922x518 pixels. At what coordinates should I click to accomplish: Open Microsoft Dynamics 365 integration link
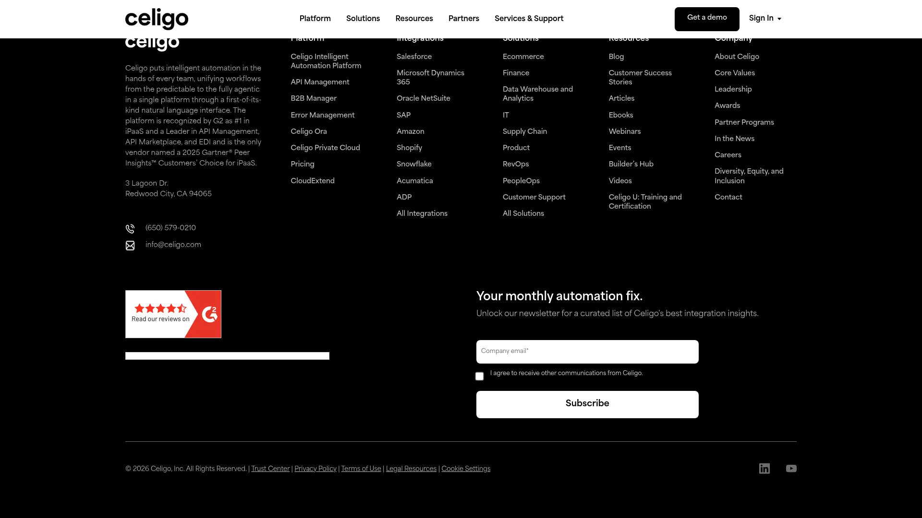pos(430,78)
